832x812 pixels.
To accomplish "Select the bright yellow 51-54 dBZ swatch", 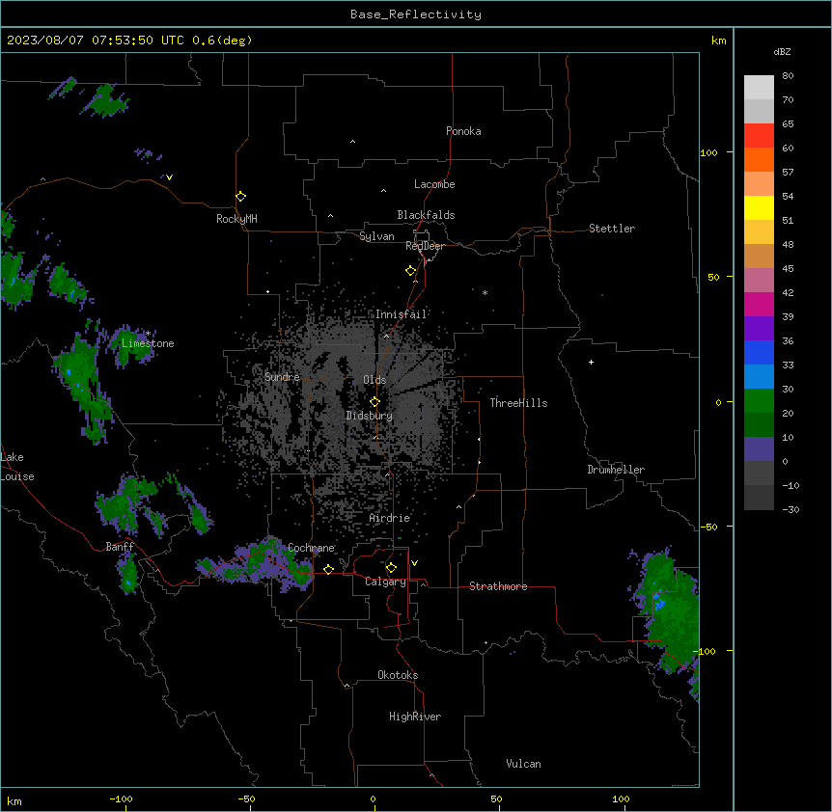I will coord(759,207).
